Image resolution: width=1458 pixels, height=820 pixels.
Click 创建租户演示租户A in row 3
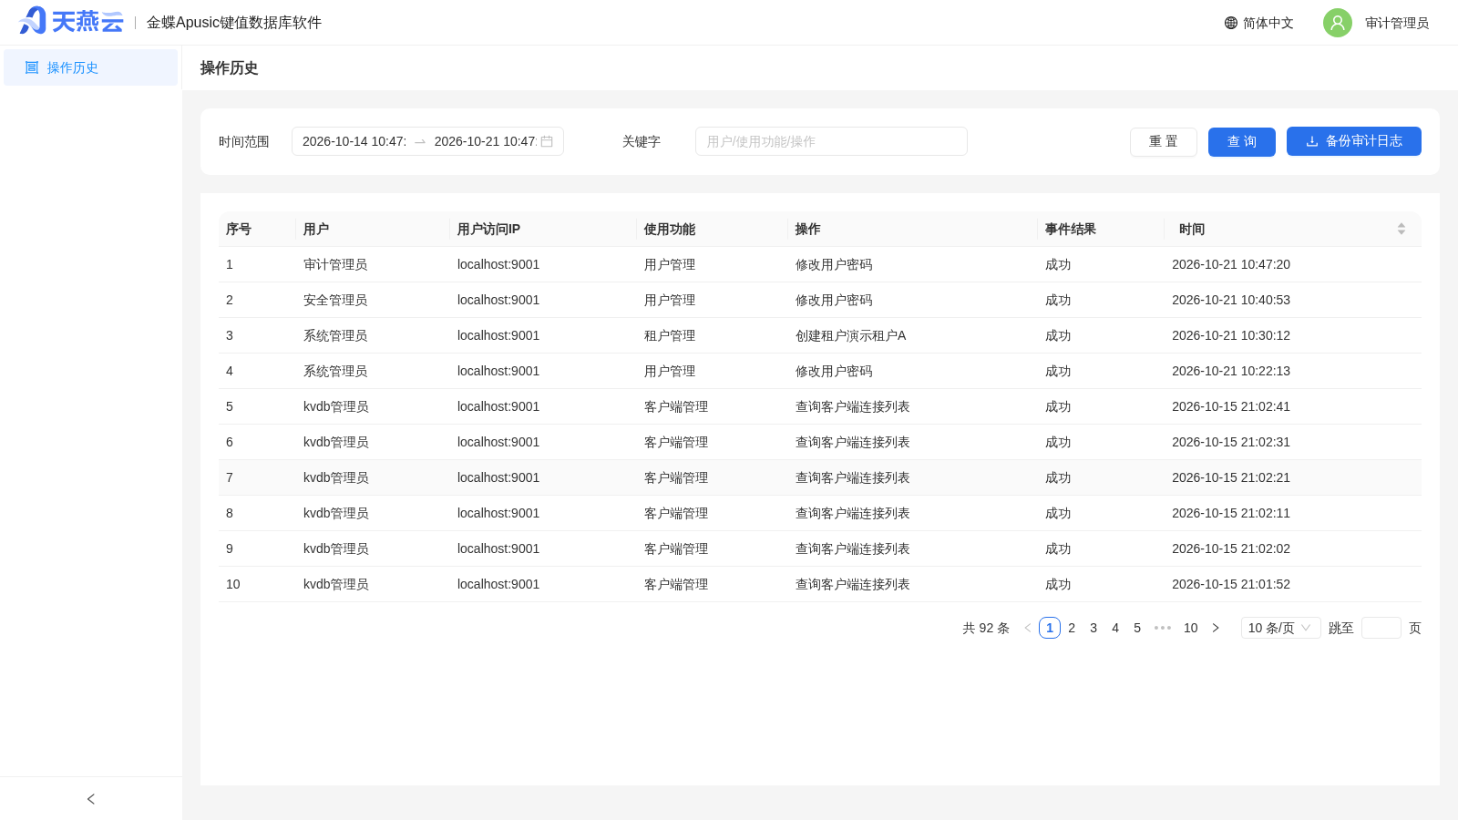click(x=850, y=335)
